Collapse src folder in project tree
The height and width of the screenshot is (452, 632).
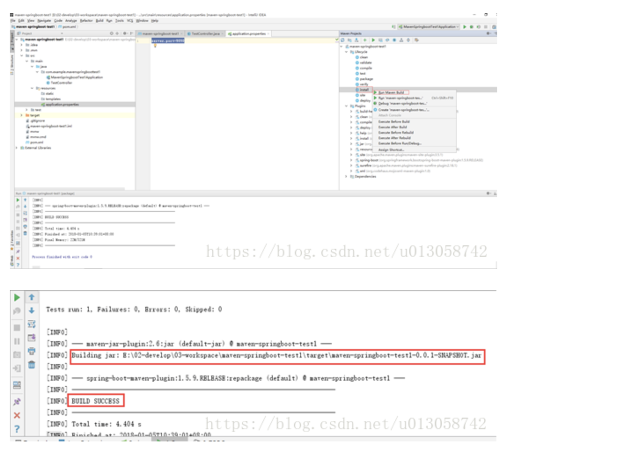click(22, 56)
